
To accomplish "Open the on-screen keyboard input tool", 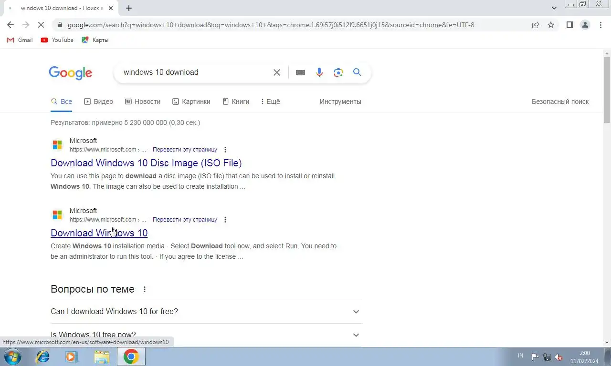I will (x=300, y=72).
